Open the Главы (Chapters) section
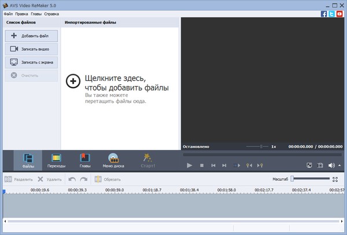The height and width of the screenshot is (235, 347). (x=85, y=160)
